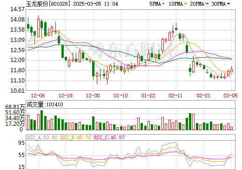Click the 30PMA green legend swatch
Screen dimensions: 242x170
(x=229, y=4)
